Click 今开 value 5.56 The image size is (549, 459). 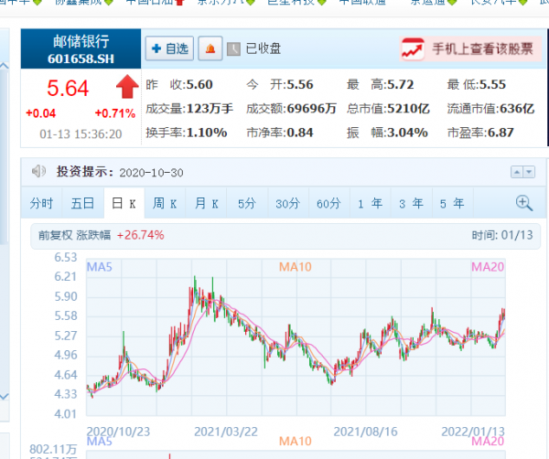point(300,85)
